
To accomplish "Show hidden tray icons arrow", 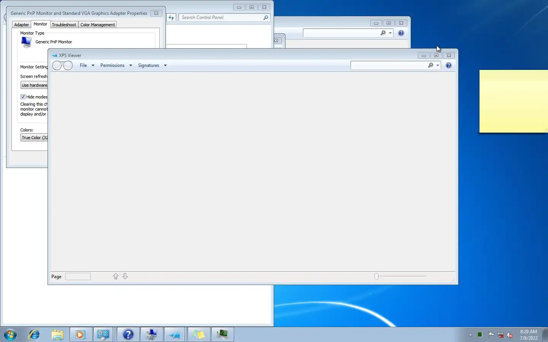I will tap(470, 335).
